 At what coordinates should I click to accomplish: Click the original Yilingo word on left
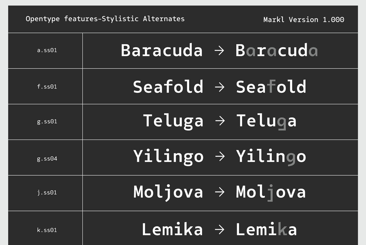click(x=168, y=157)
